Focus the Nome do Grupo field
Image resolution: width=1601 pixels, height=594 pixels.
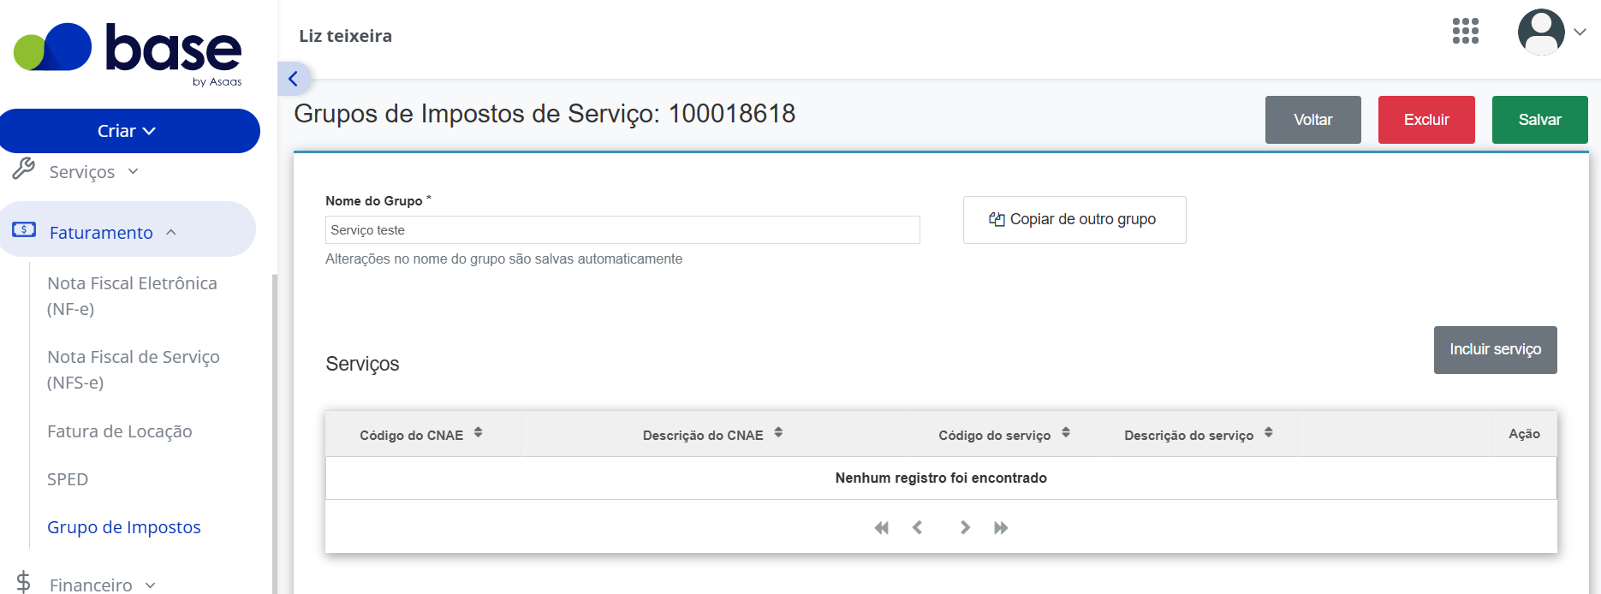point(622,230)
